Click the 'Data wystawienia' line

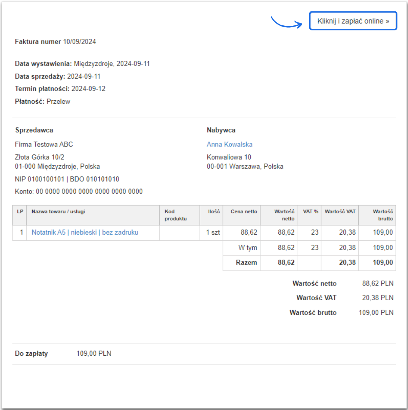(x=82, y=64)
